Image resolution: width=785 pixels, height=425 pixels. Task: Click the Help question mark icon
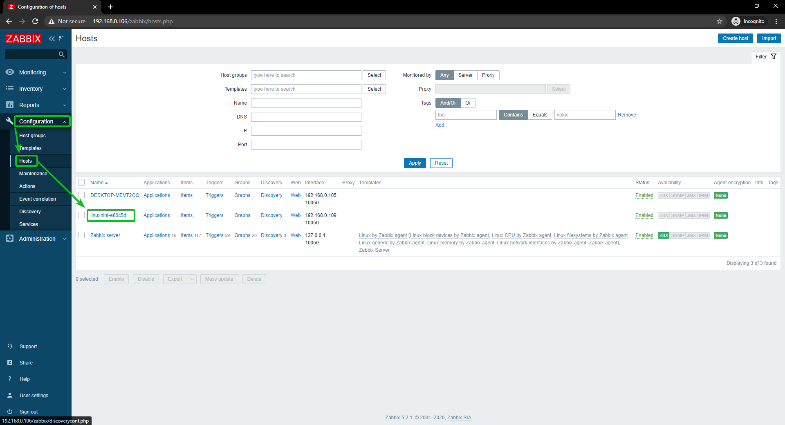[10, 379]
